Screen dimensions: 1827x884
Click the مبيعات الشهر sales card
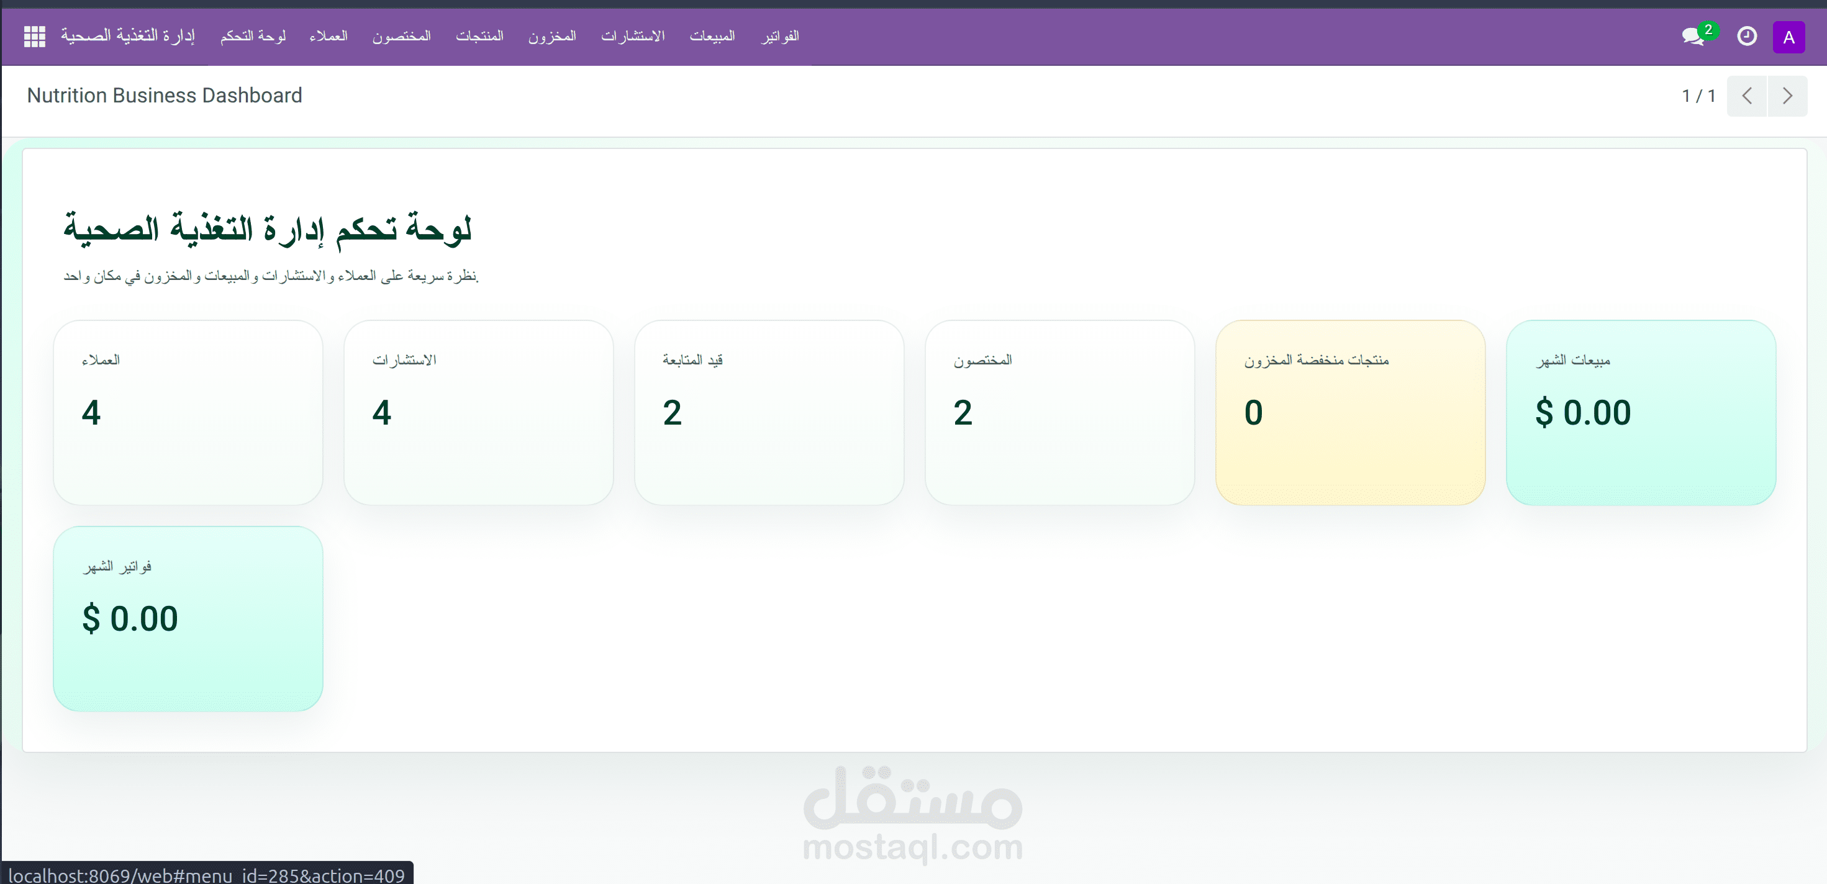tap(1641, 413)
